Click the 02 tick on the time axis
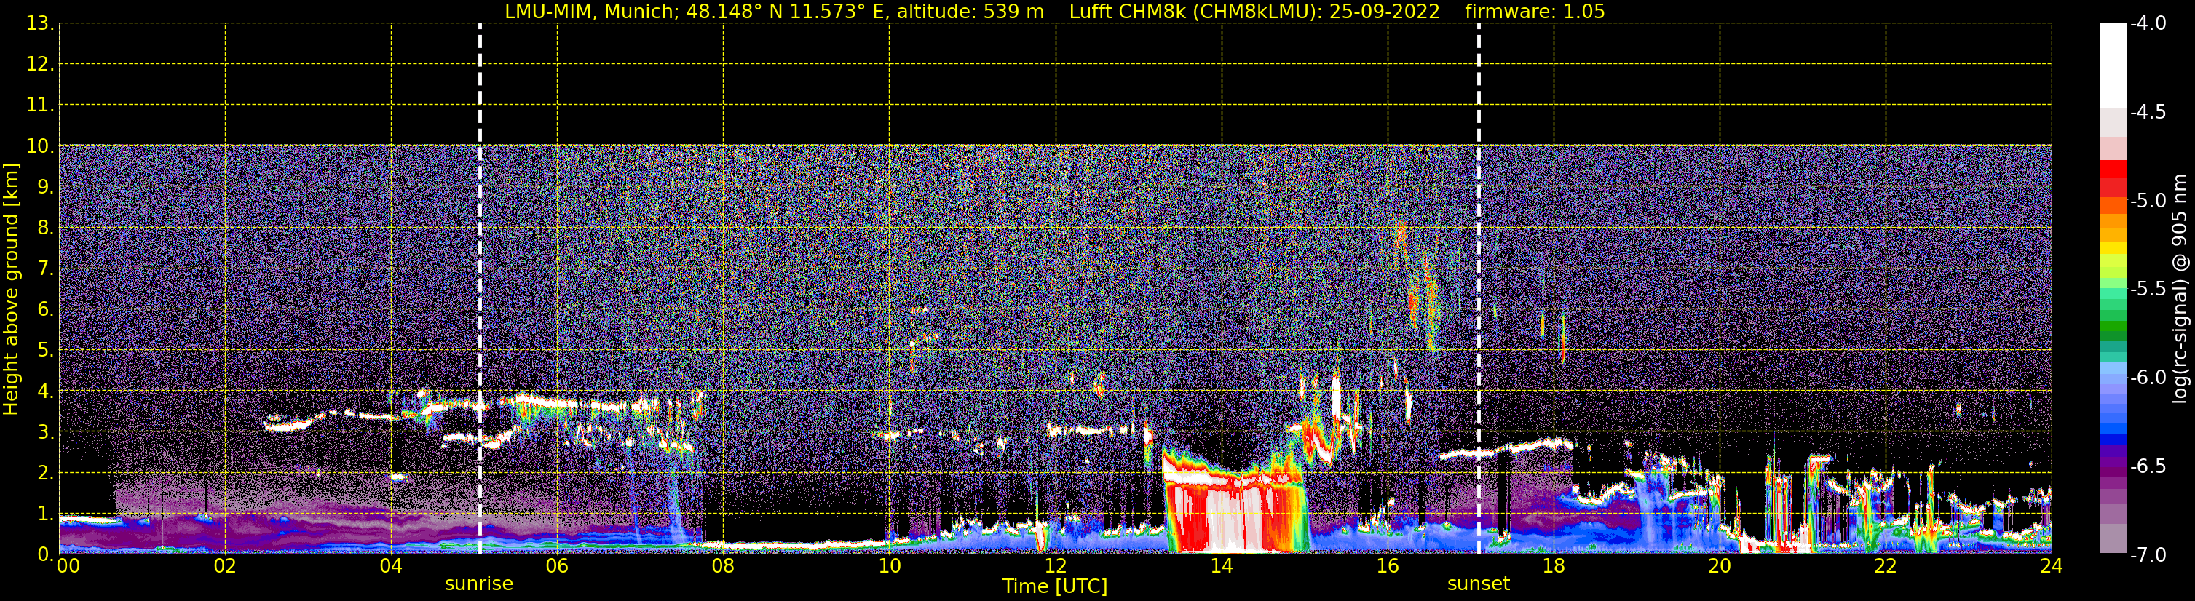 pyautogui.click(x=225, y=566)
